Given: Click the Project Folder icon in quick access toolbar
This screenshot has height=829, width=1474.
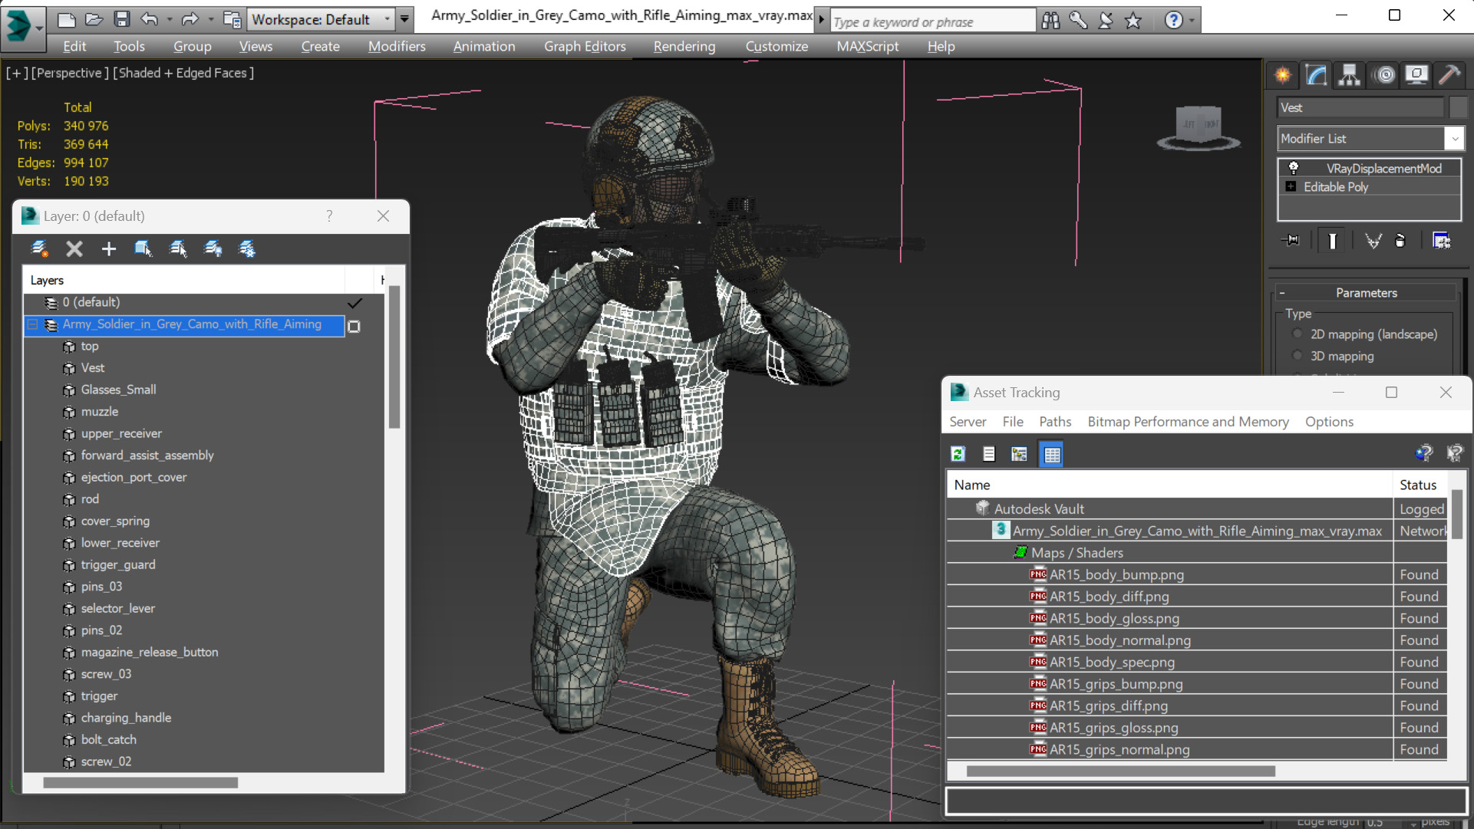Looking at the screenshot, I should pos(231,19).
